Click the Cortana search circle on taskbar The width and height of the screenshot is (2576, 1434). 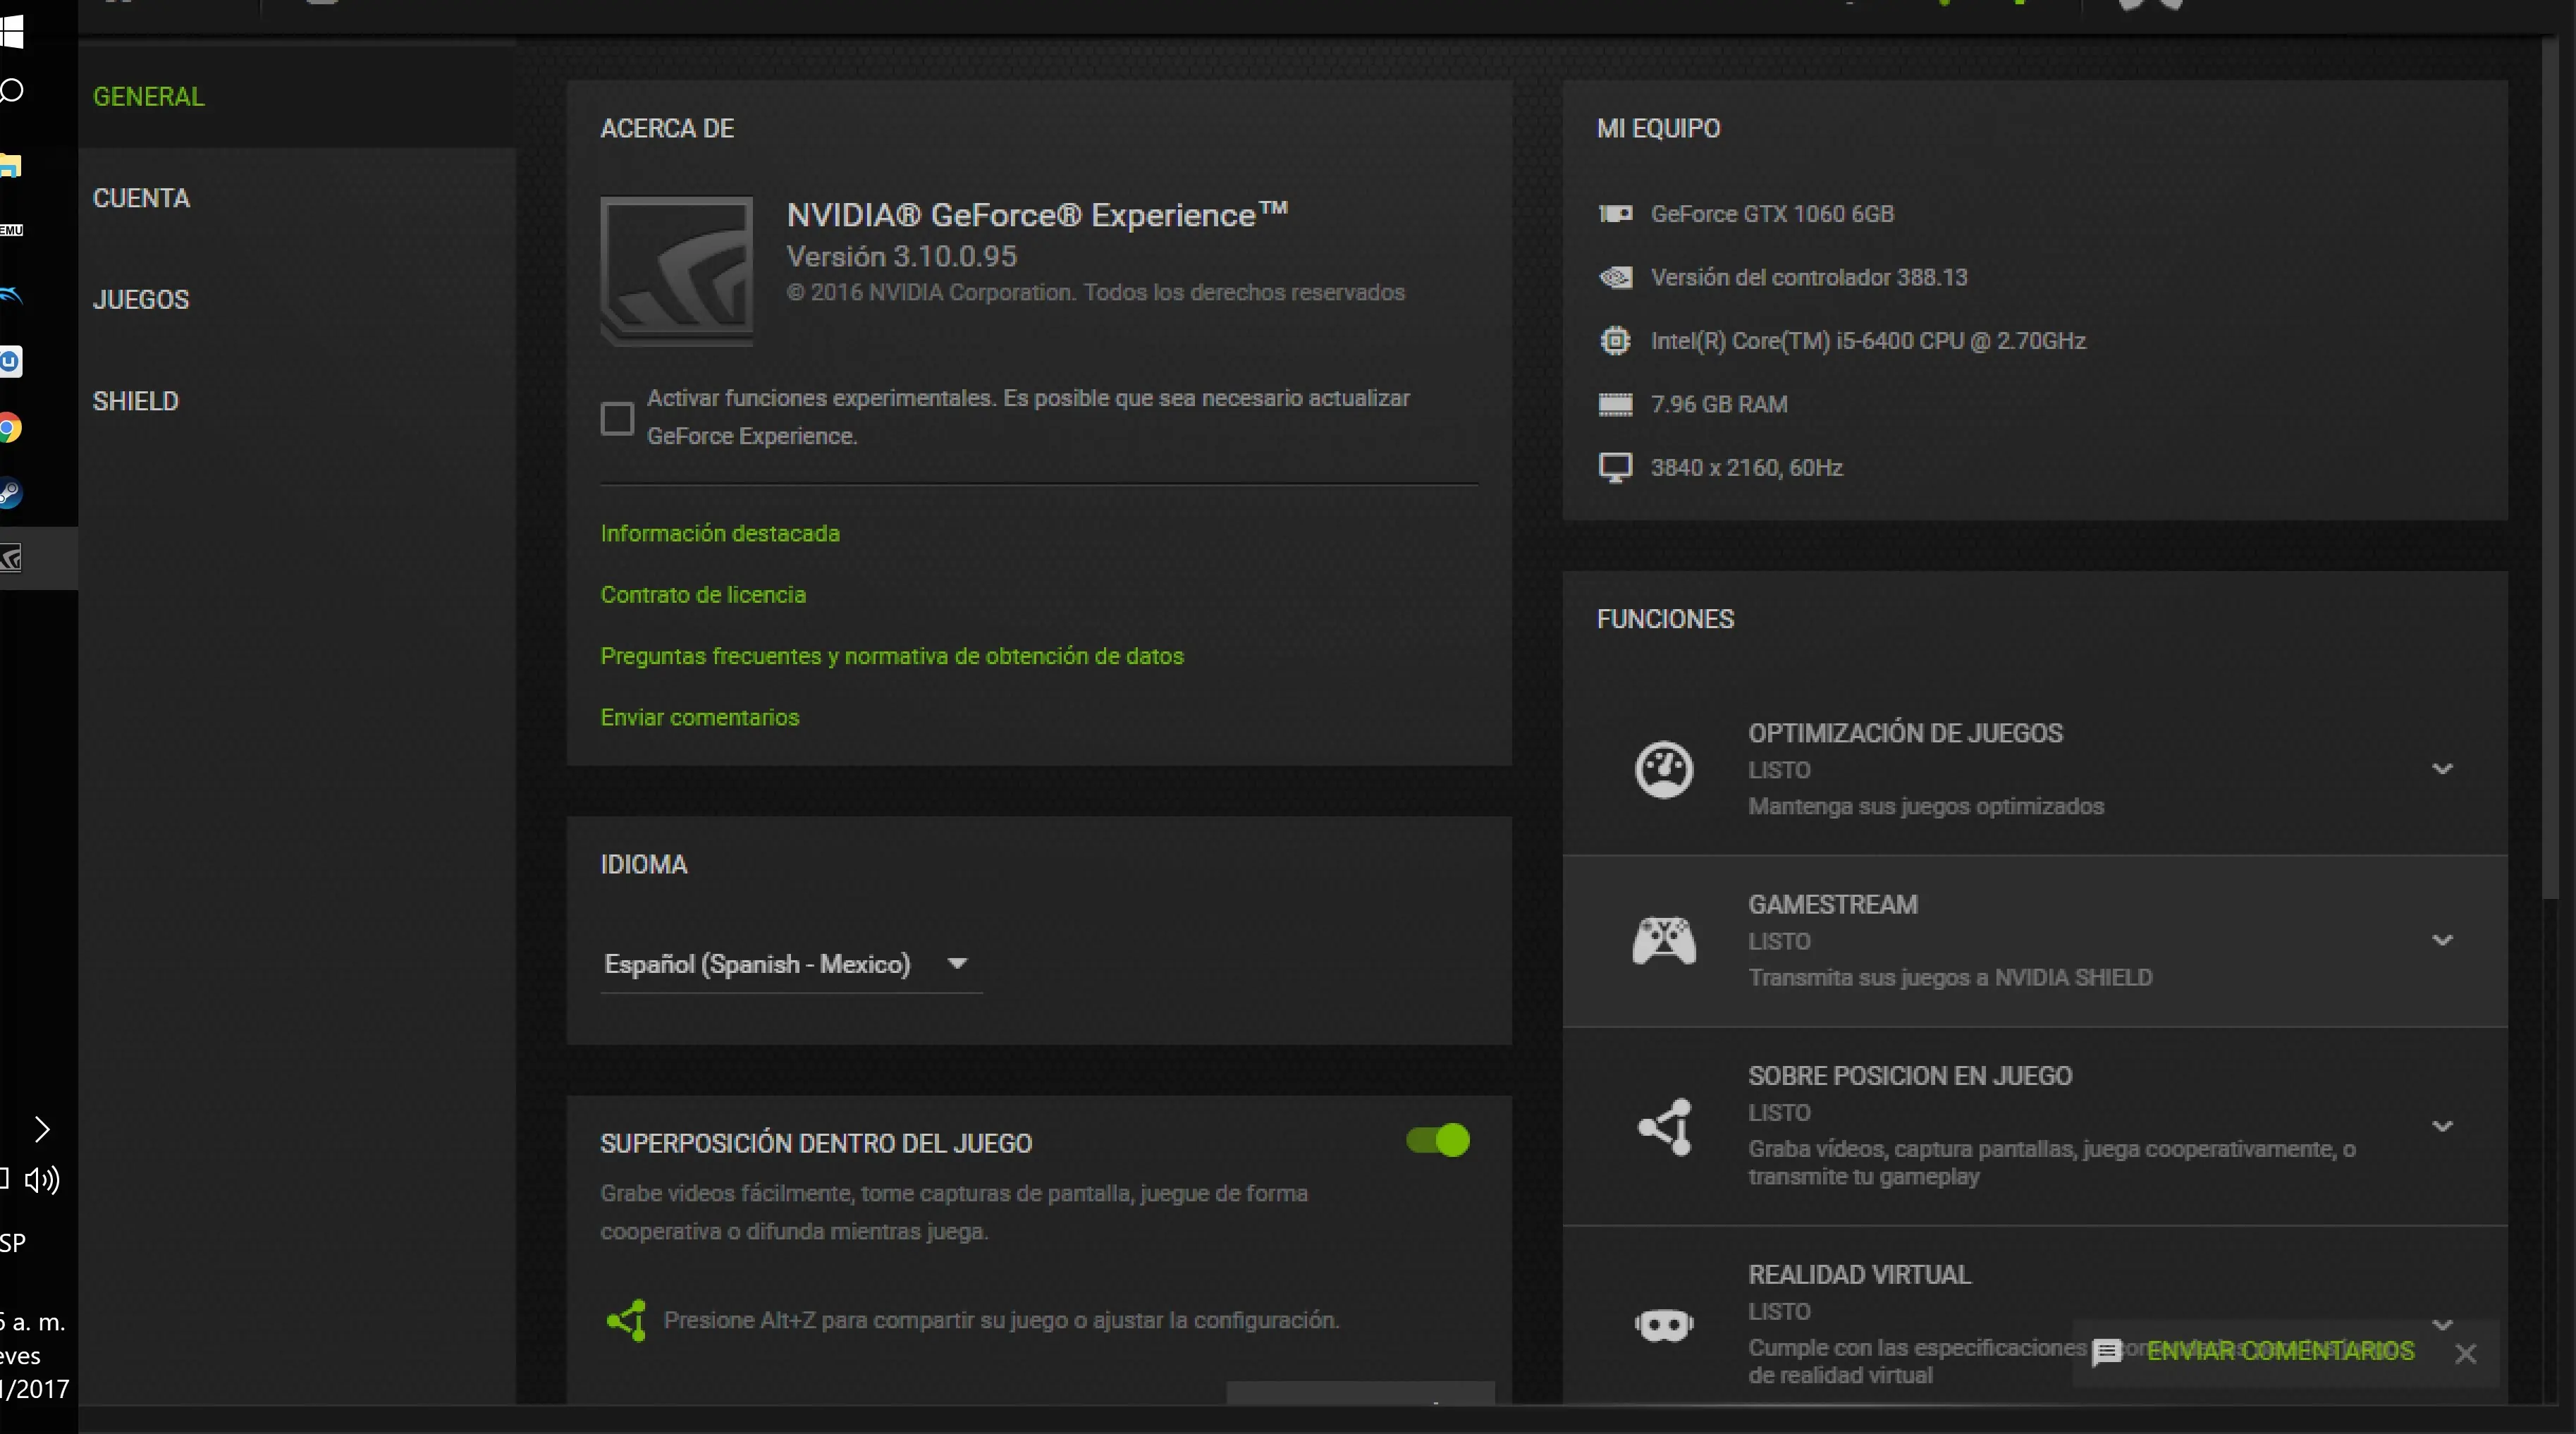point(11,91)
